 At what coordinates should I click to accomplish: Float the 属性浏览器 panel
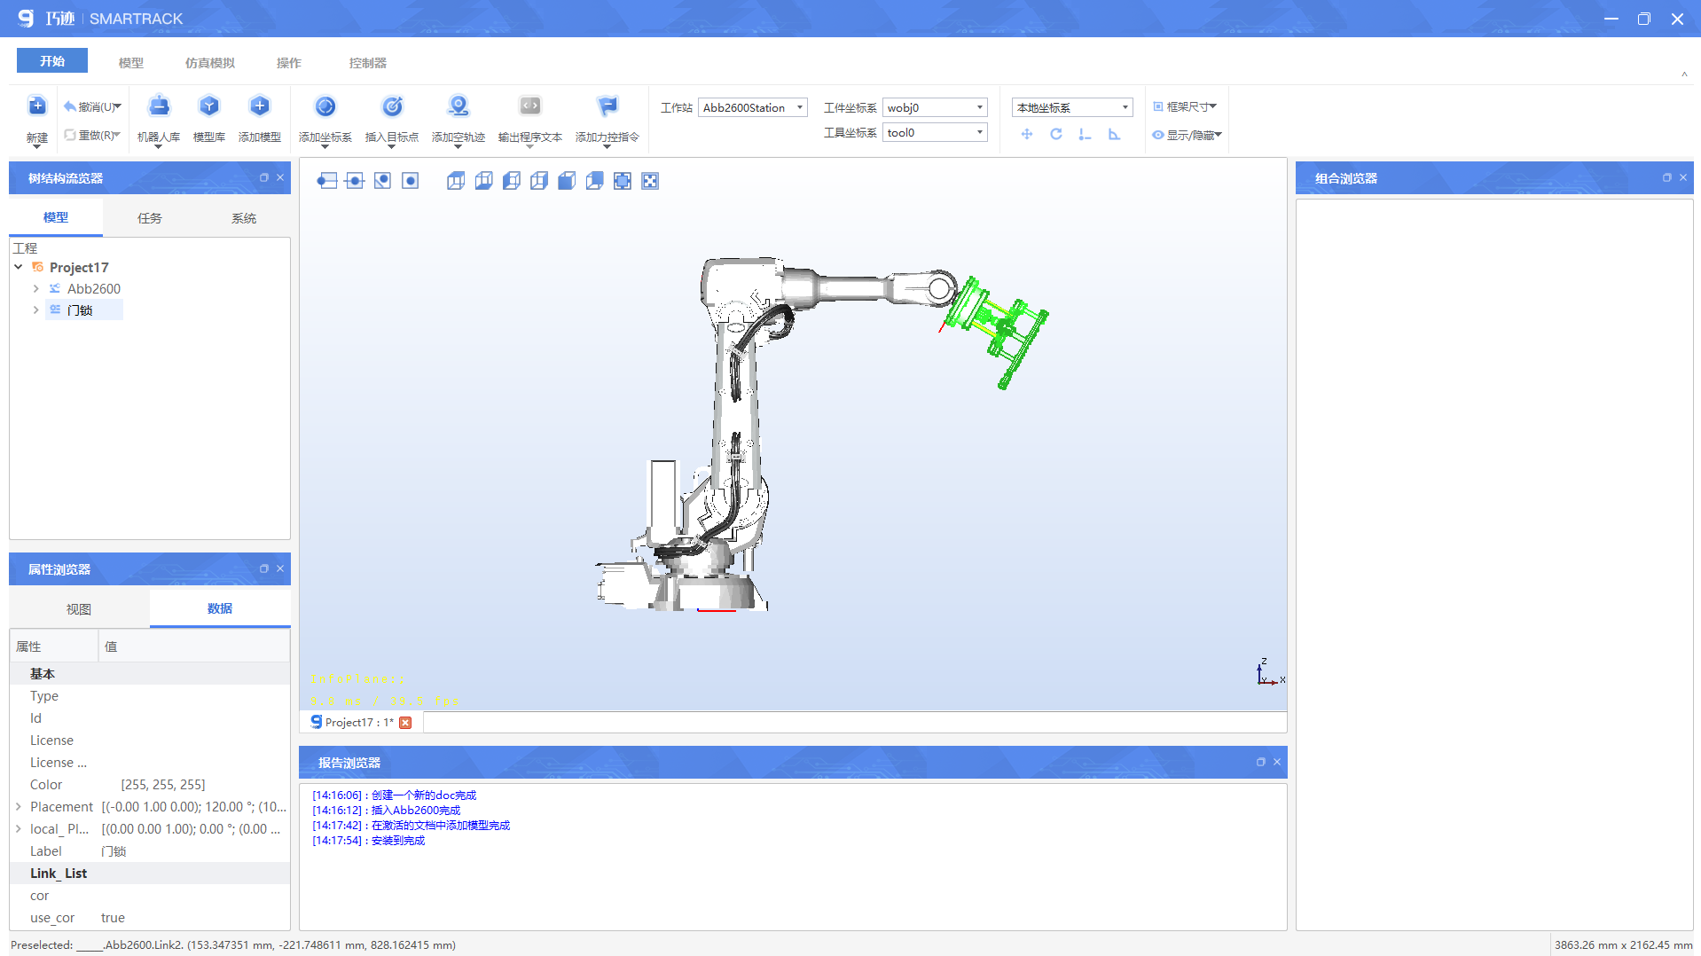(x=263, y=568)
